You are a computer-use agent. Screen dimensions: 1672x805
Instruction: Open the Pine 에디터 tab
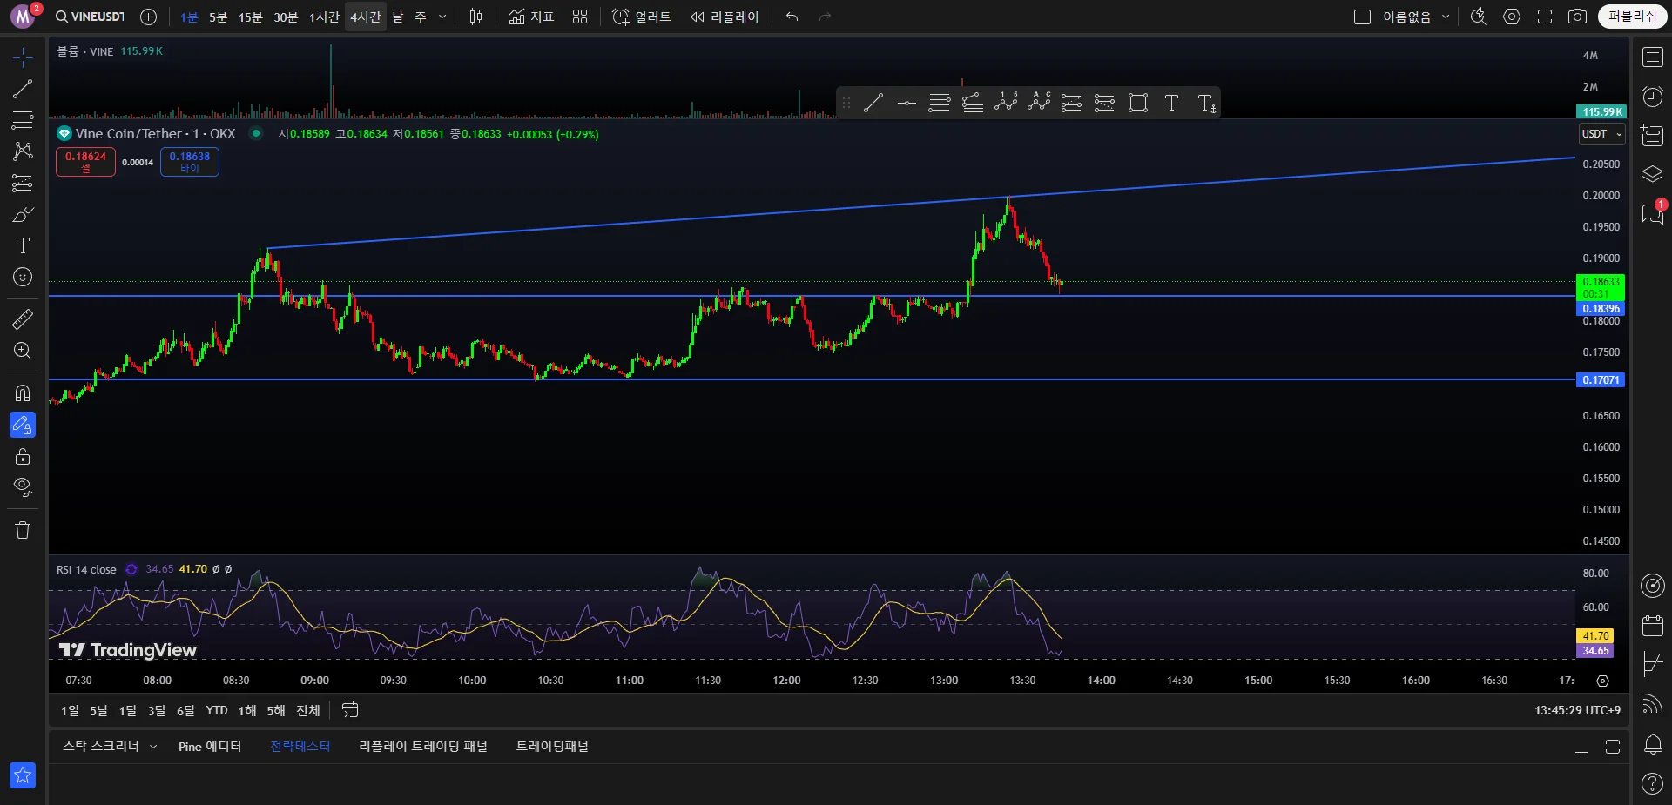click(x=210, y=747)
